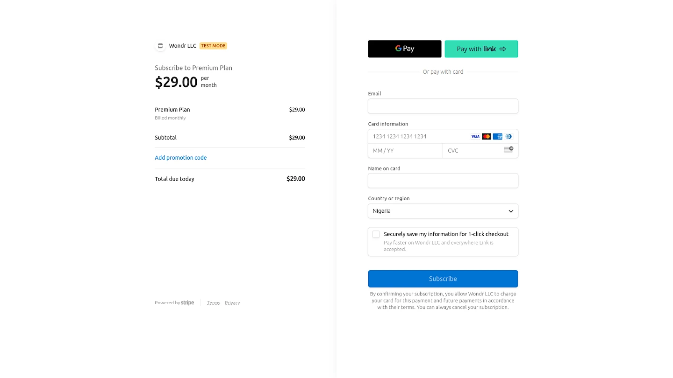Click the Visa card logo
Image resolution: width=673 pixels, height=378 pixels.
point(475,137)
